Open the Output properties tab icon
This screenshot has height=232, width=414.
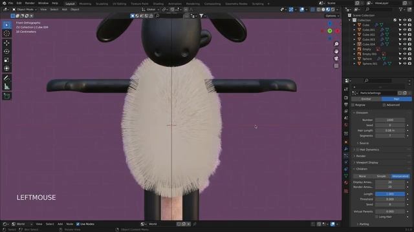point(346,104)
